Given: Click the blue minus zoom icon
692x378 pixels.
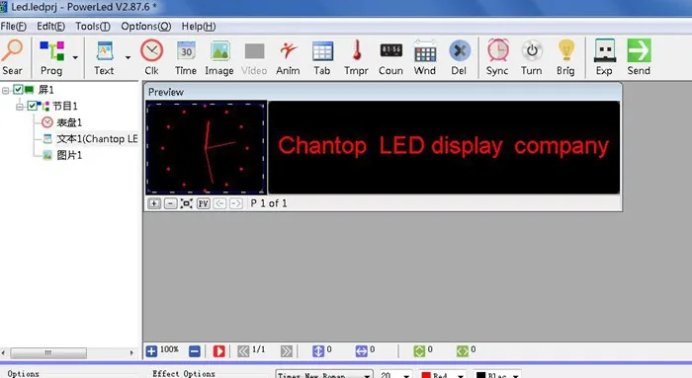Looking at the screenshot, I should pos(195,351).
